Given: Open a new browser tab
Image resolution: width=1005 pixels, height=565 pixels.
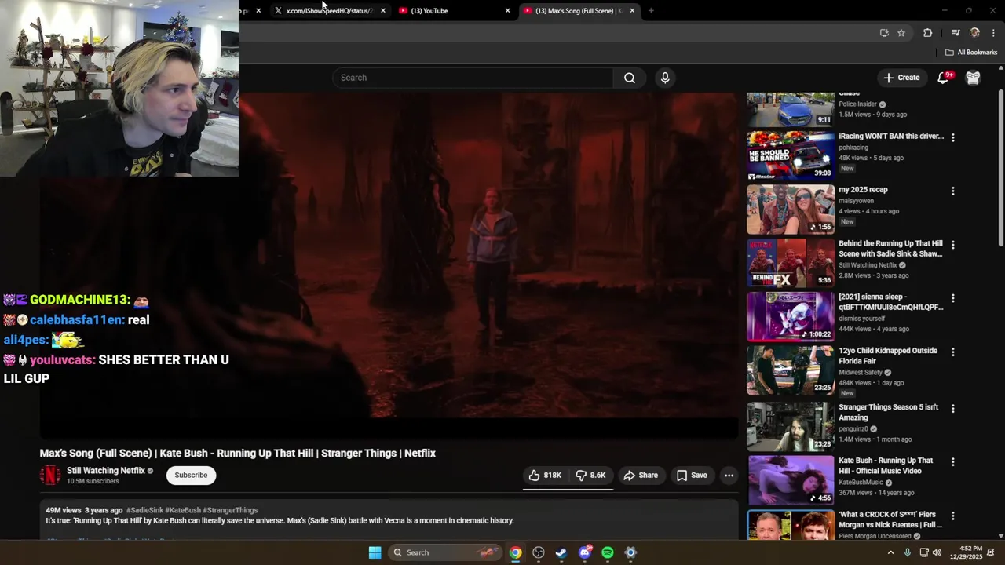Looking at the screenshot, I should [x=651, y=11].
